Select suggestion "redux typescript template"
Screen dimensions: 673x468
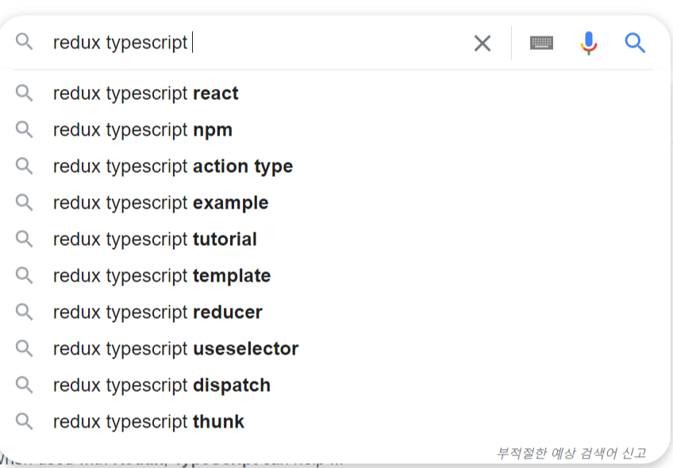coord(335,275)
